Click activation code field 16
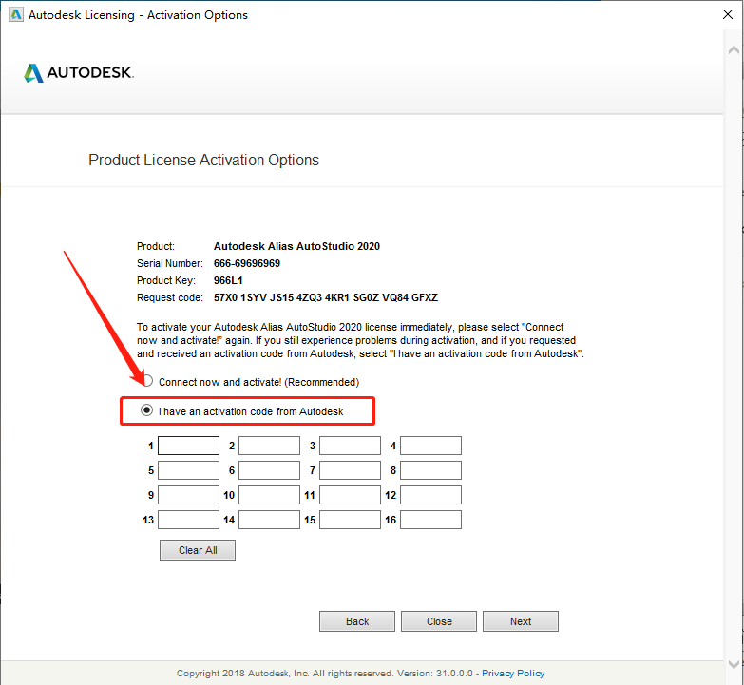 430,520
